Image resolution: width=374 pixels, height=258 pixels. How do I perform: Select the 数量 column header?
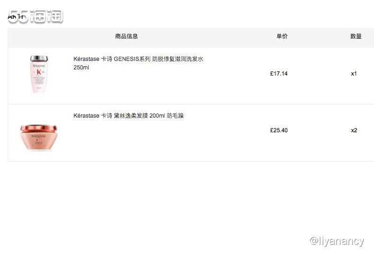tap(356, 36)
